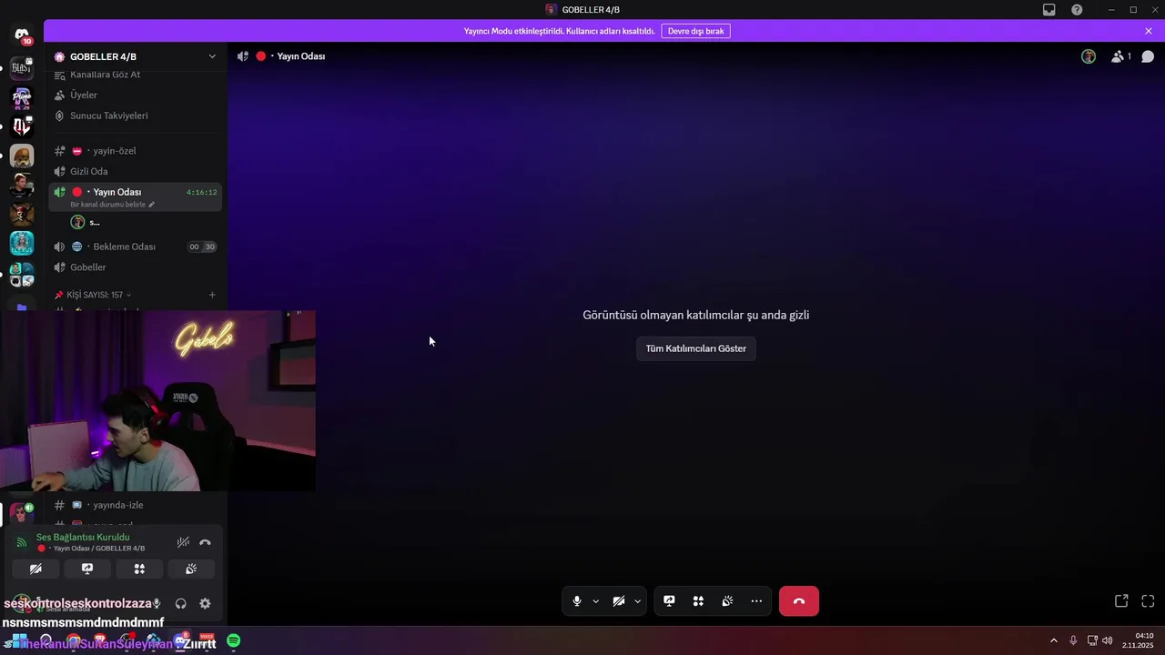Open Discord help icon in title bar
The image size is (1165, 655).
point(1078,10)
